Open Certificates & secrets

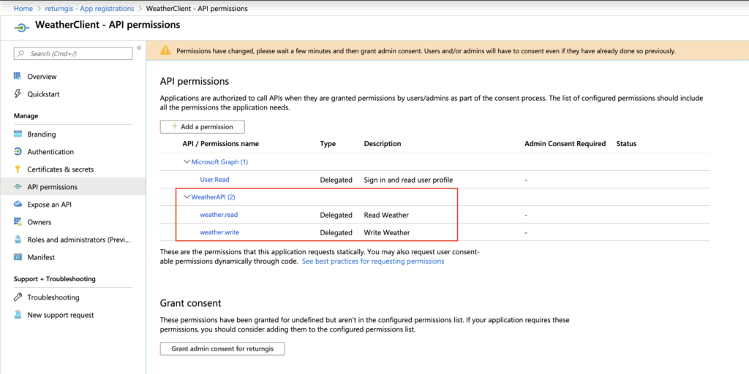[61, 169]
